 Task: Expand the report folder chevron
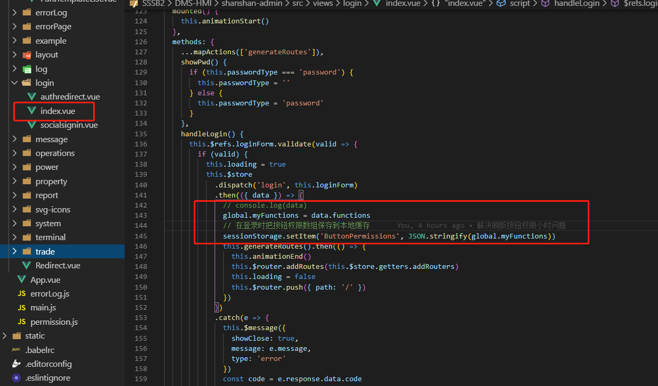(14, 195)
